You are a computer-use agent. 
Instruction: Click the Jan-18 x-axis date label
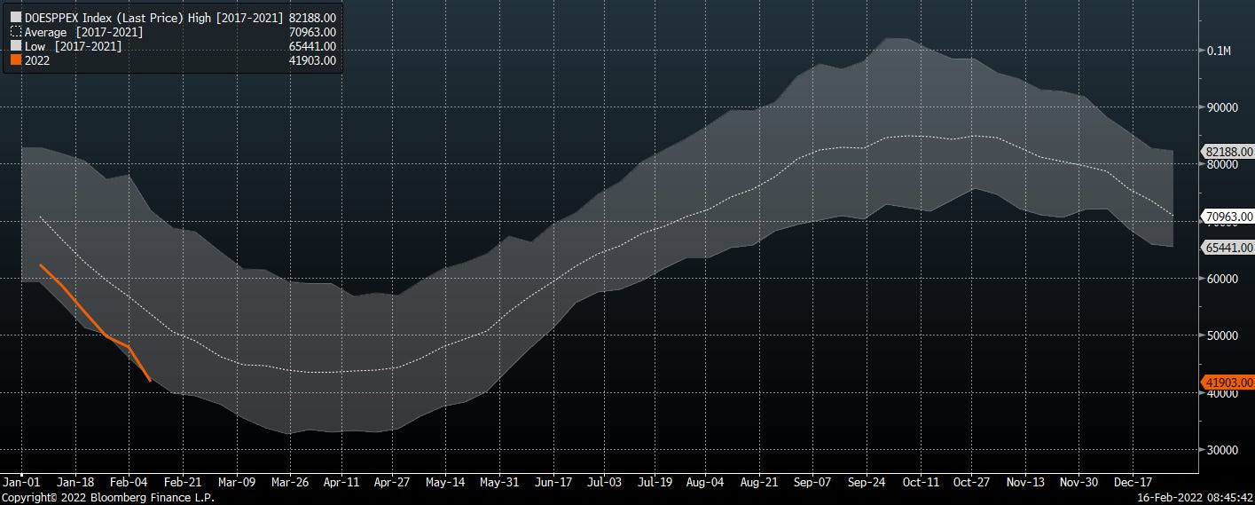coord(75,482)
